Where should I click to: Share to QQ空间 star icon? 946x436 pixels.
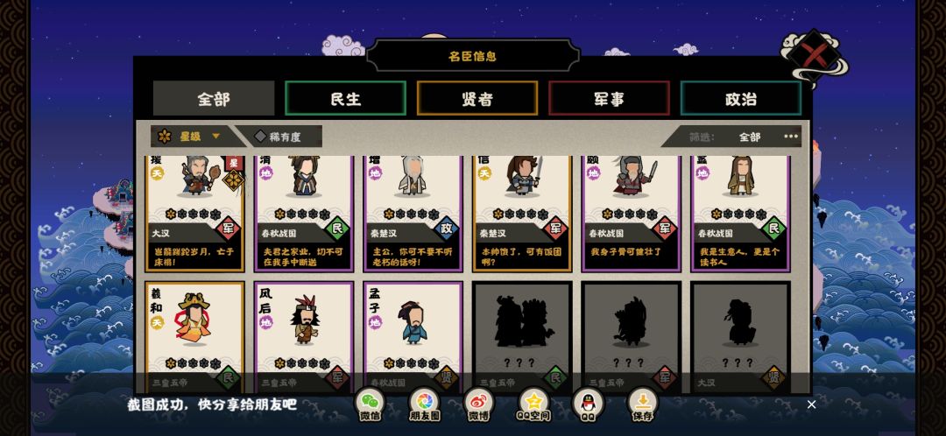pos(533,404)
